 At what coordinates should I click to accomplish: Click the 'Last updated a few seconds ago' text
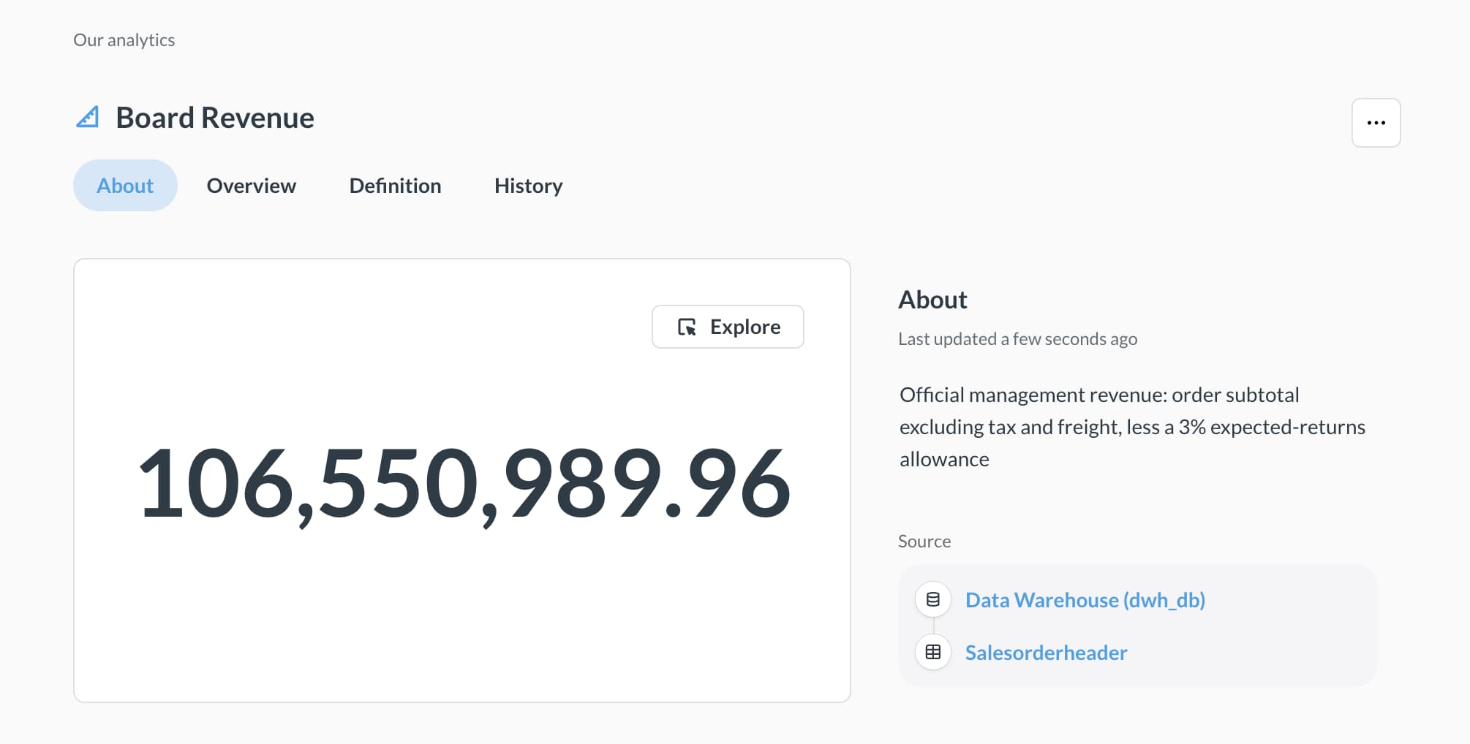(1017, 339)
